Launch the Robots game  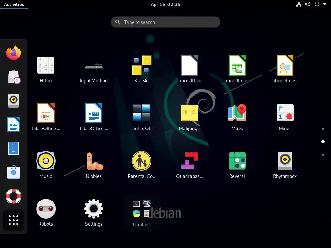[46, 213]
